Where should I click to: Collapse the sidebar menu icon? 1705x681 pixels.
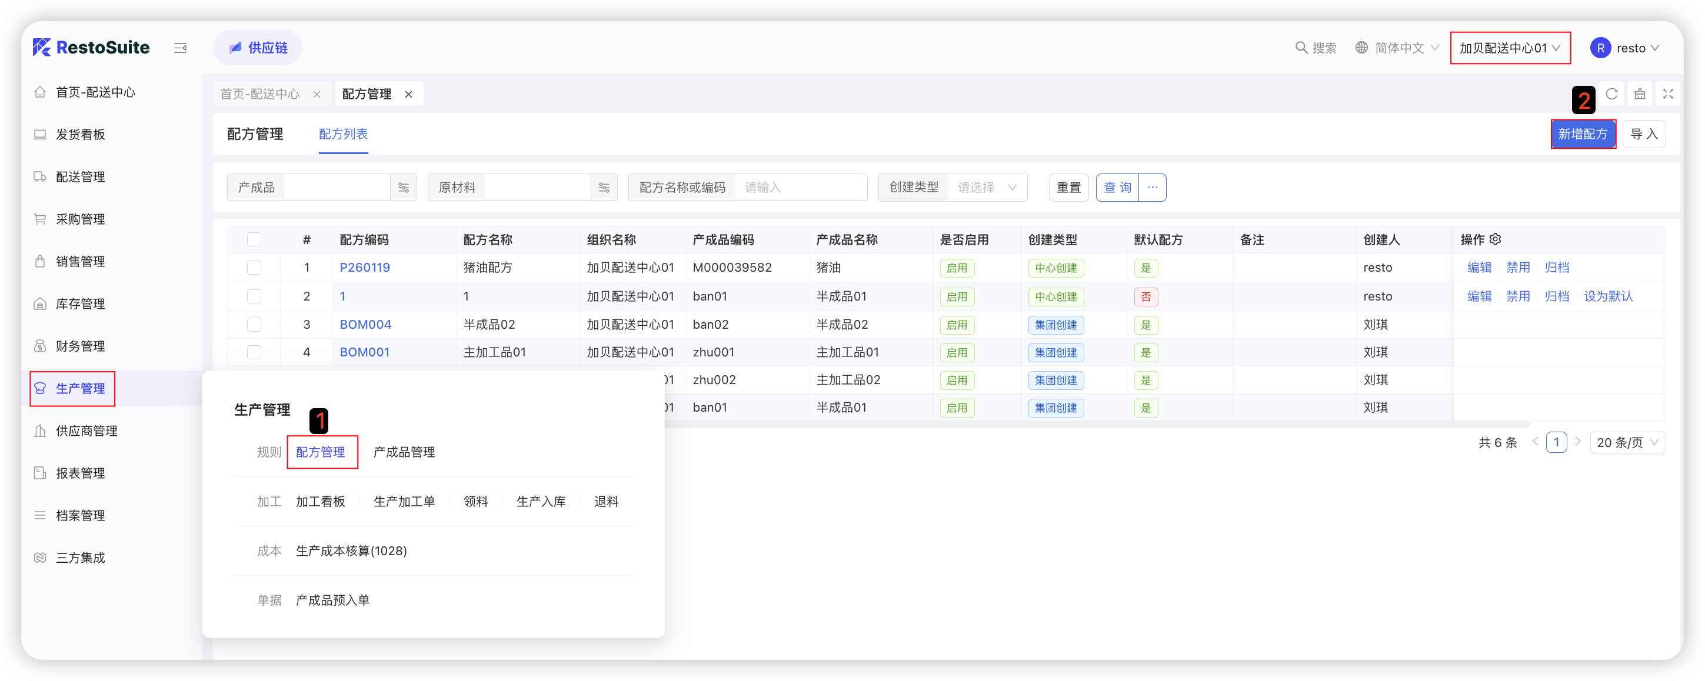pos(180,48)
